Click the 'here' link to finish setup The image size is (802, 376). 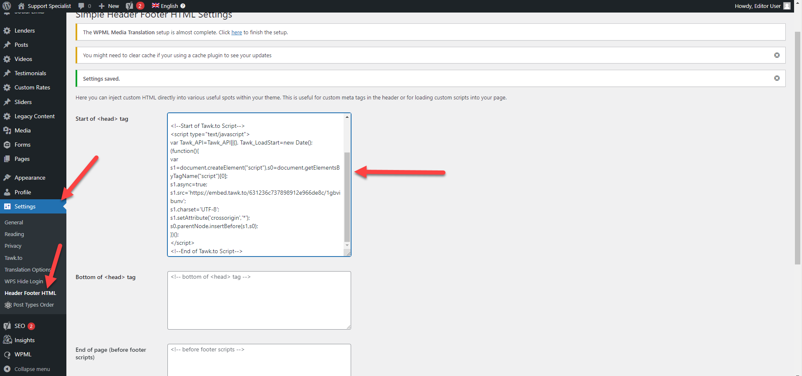[237, 32]
